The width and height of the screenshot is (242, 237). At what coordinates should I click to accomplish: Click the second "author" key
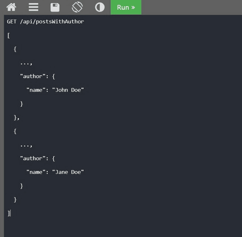click(33, 159)
